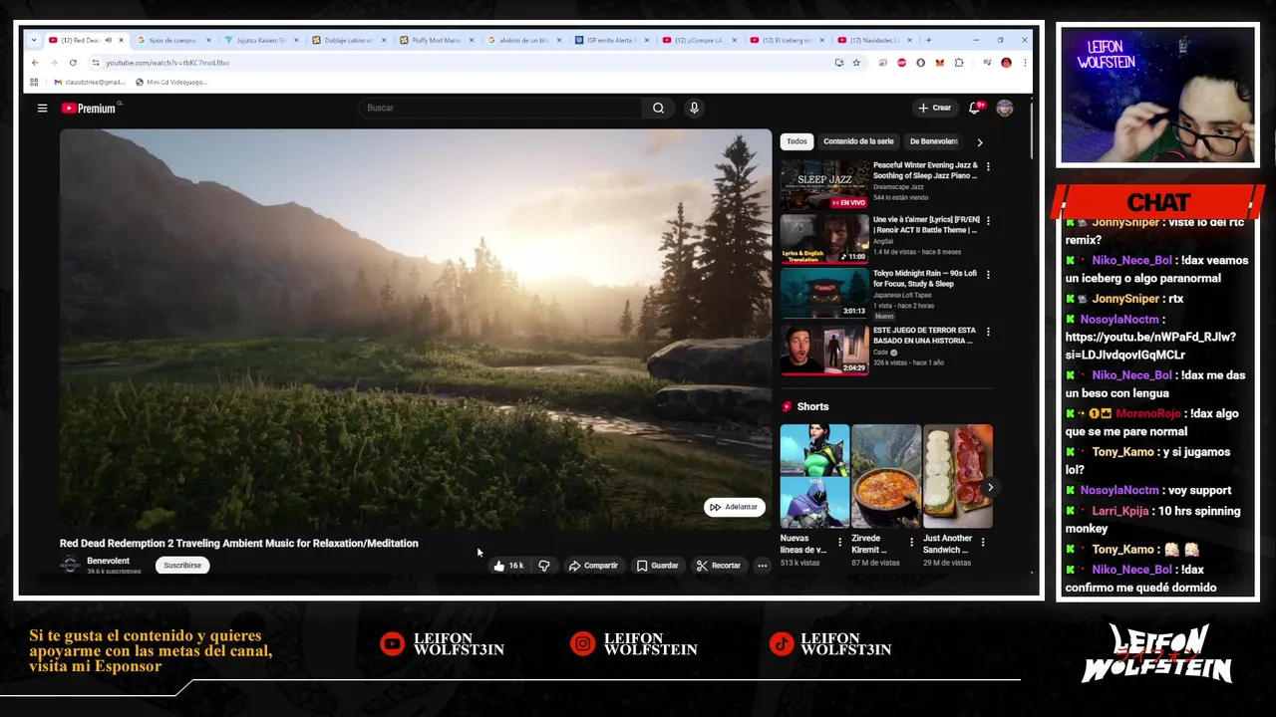Open options for ESTE JUEGO DE TERROR video

point(988,331)
